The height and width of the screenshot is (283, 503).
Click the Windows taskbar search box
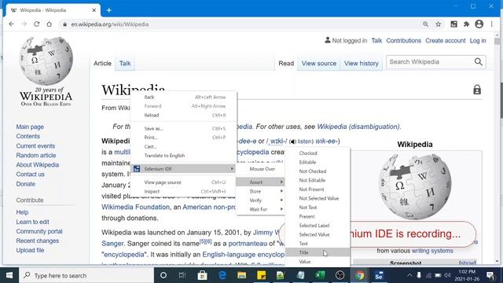[87, 275]
